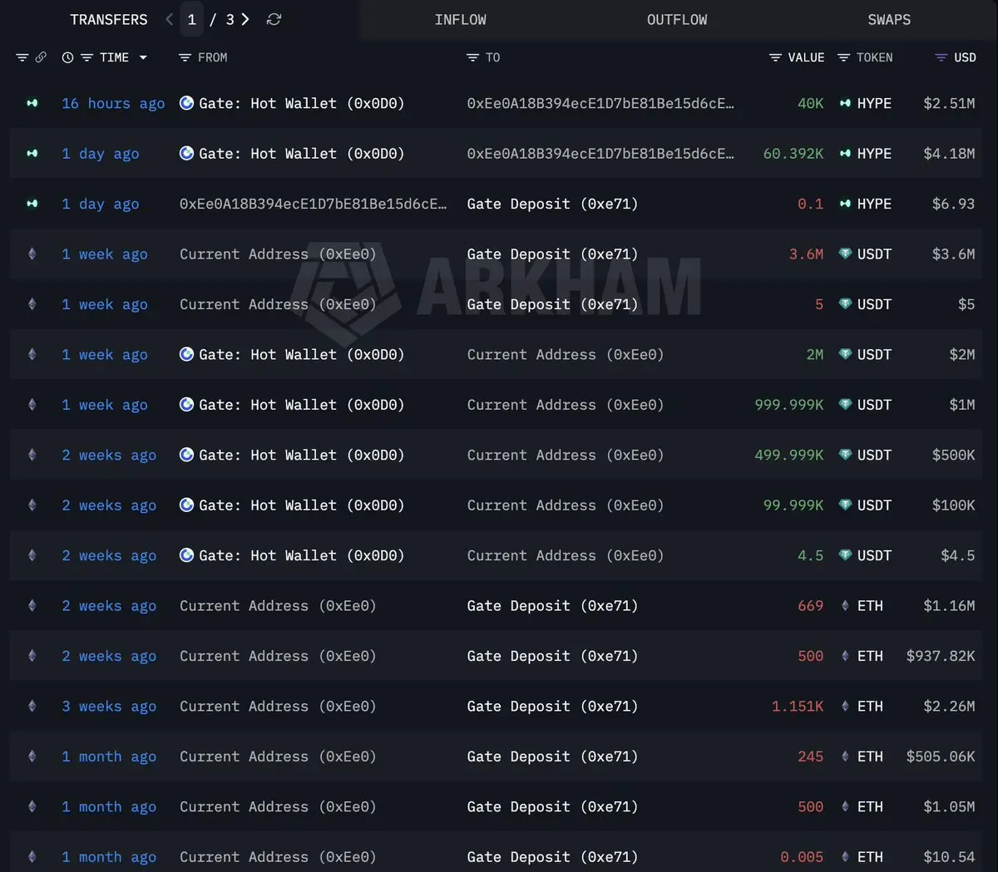Click HYPE token icon in $6.93 row
The width and height of the screenshot is (998, 872).
(845, 204)
